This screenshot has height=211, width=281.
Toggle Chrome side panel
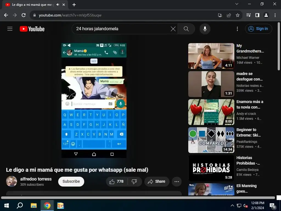257,15
